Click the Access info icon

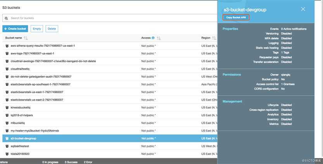(153, 38)
